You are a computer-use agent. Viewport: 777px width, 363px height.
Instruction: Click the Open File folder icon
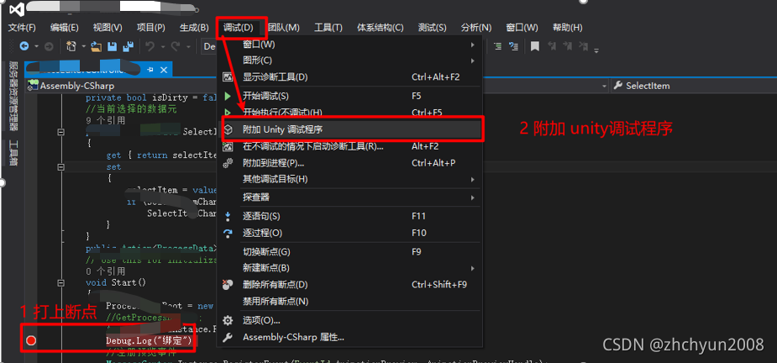coord(96,46)
